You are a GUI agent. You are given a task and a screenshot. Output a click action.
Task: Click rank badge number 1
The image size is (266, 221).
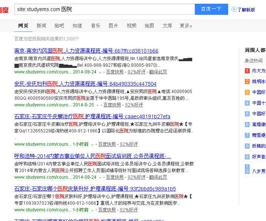coord(247,71)
